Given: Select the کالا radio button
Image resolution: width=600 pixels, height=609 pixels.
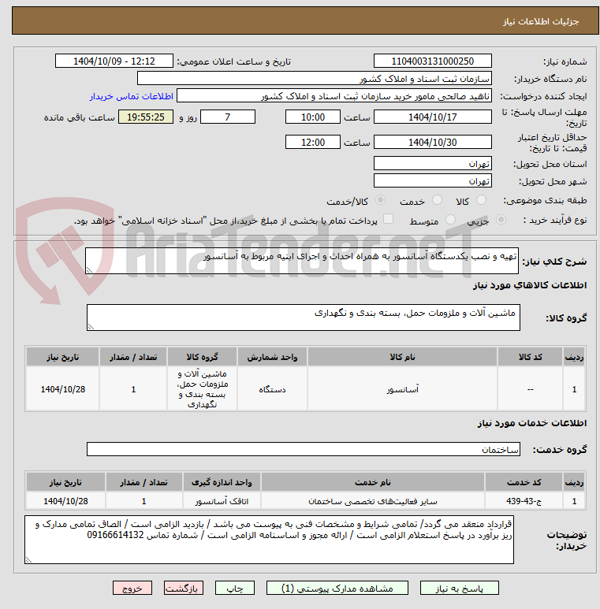Looking at the screenshot, I should [481, 200].
